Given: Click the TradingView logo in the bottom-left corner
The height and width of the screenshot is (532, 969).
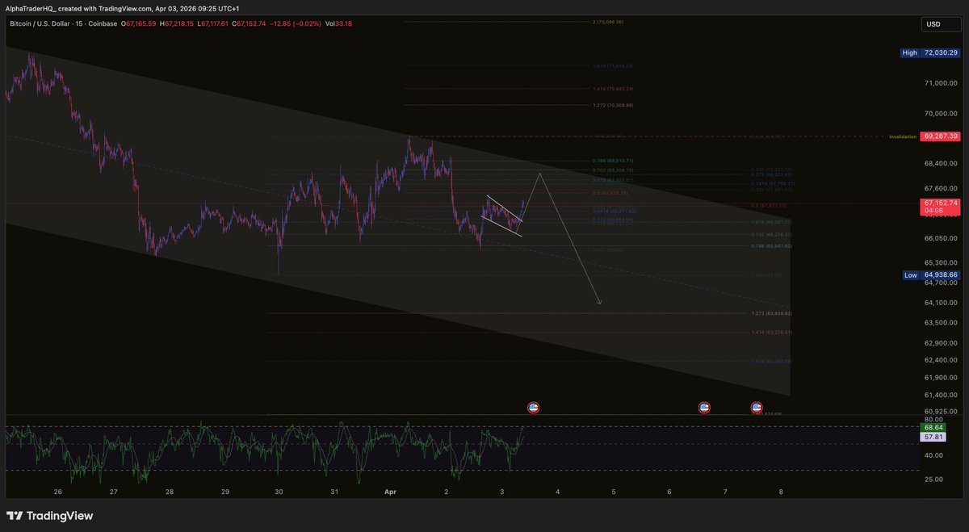Looking at the screenshot, I should pyautogui.click(x=51, y=515).
